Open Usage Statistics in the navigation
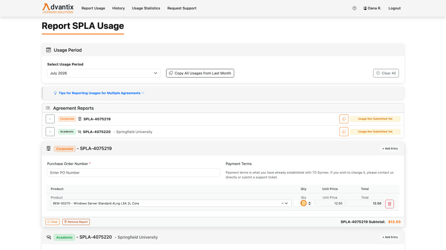The width and height of the screenshot is (446, 250). coord(146,8)
